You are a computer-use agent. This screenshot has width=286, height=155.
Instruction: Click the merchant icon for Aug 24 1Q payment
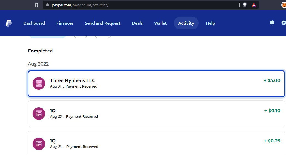pyautogui.click(x=39, y=144)
